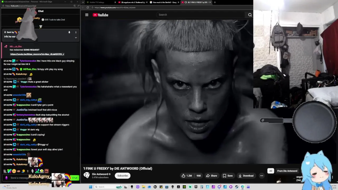Open the three-dot more actions menu
This screenshot has width=338, height=190.
[261, 176]
